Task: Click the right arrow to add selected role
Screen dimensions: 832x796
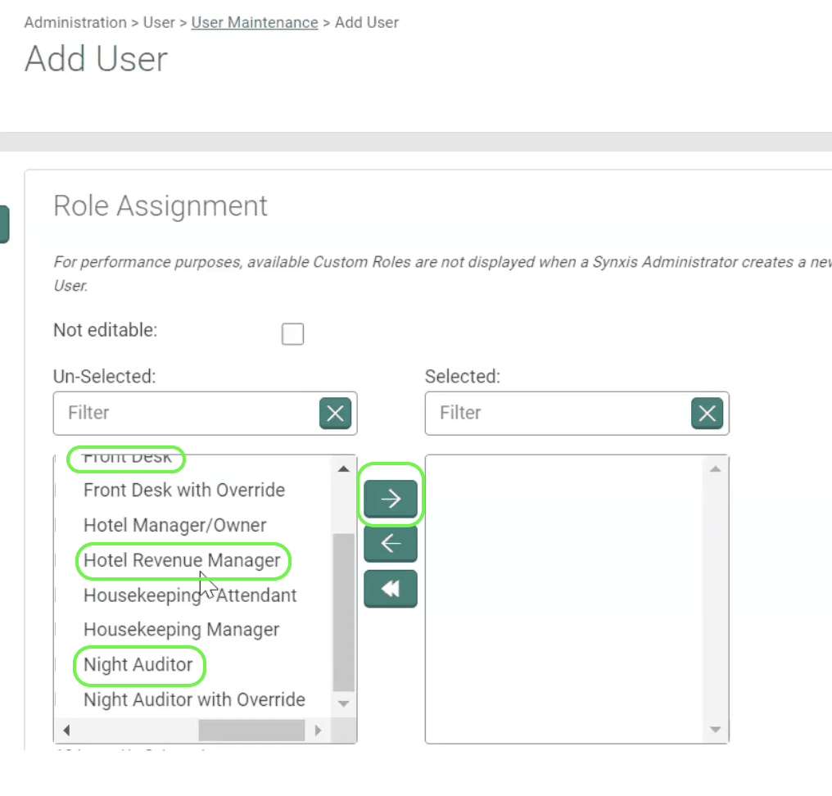Action: (391, 499)
